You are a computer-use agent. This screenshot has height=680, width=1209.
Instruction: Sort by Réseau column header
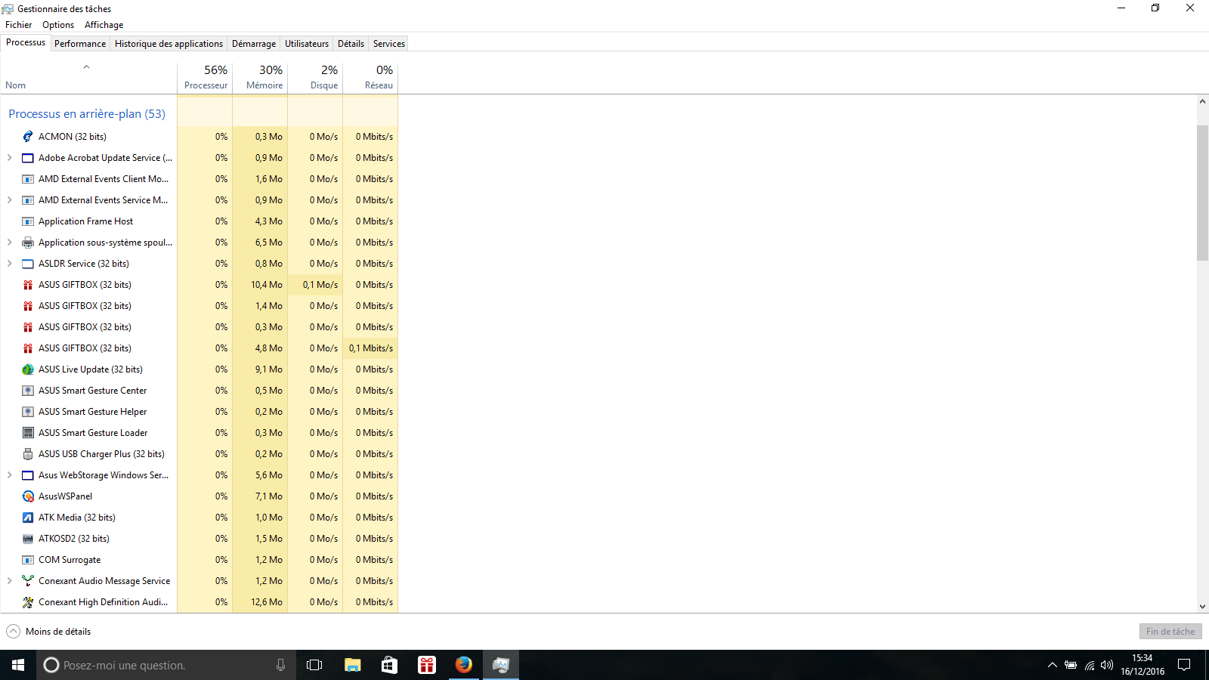coord(370,77)
